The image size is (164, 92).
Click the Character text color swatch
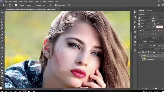pos(160,27)
